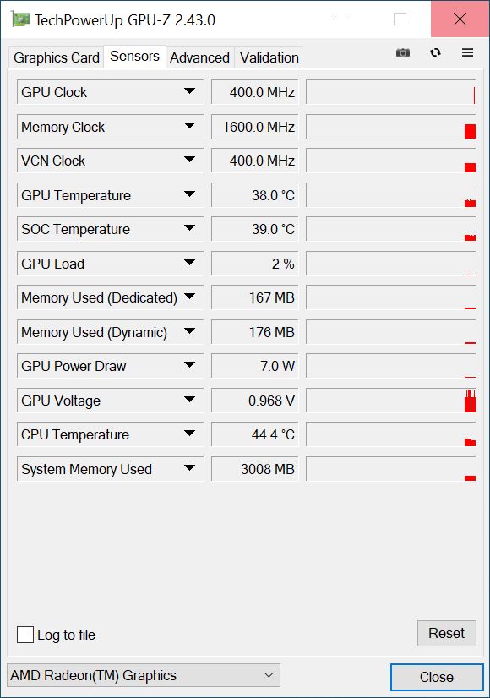Expand the GPU Clock sensor dropdown arrow
This screenshot has height=698, width=490.
tap(189, 91)
